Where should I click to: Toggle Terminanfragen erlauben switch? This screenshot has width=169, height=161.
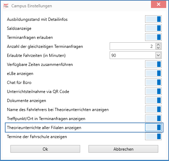point(153,37)
